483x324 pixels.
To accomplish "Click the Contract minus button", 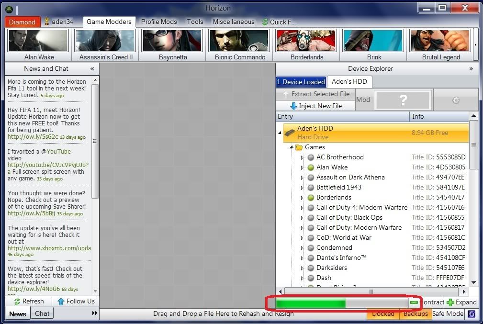I will click(427, 302).
